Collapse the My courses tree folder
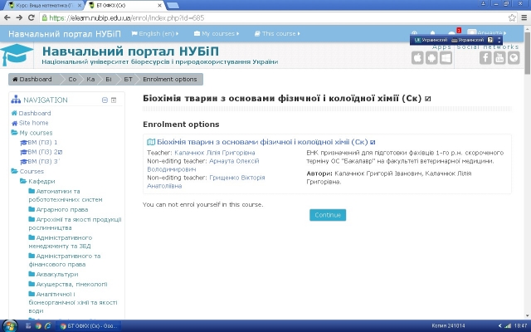 (x=14, y=133)
